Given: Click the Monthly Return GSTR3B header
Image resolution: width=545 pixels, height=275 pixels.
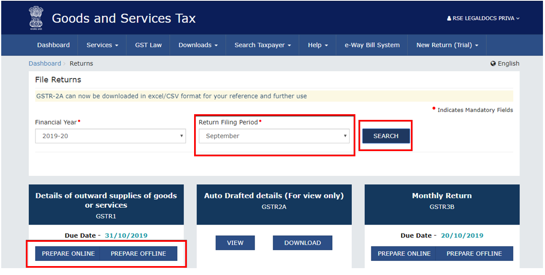Looking at the screenshot, I should 442,205.
